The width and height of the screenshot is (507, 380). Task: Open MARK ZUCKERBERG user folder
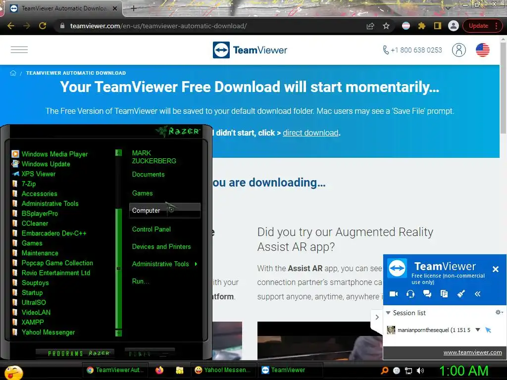tap(154, 157)
